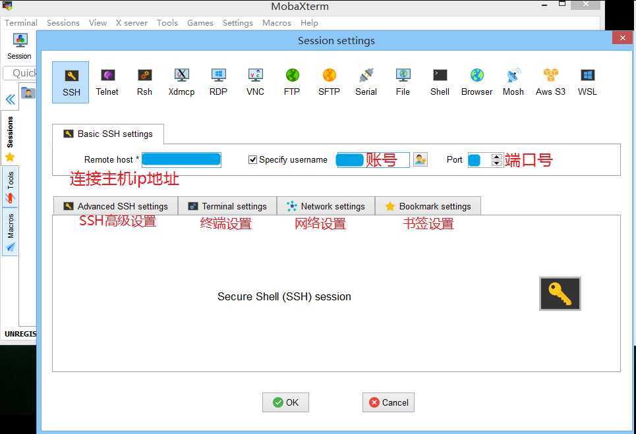Open the View menu
The height and width of the screenshot is (434, 636).
tap(98, 22)
